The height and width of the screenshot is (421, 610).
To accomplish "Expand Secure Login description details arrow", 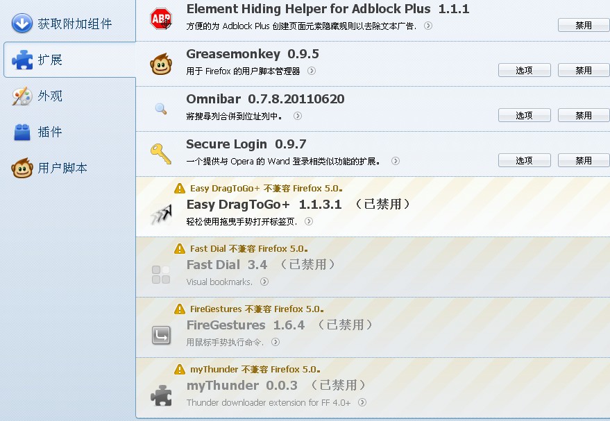I will coord(396,161).
